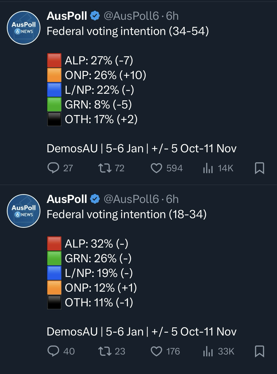Like the post with 594 likes
The image size is (277, 374).
(x=156, y=168)
